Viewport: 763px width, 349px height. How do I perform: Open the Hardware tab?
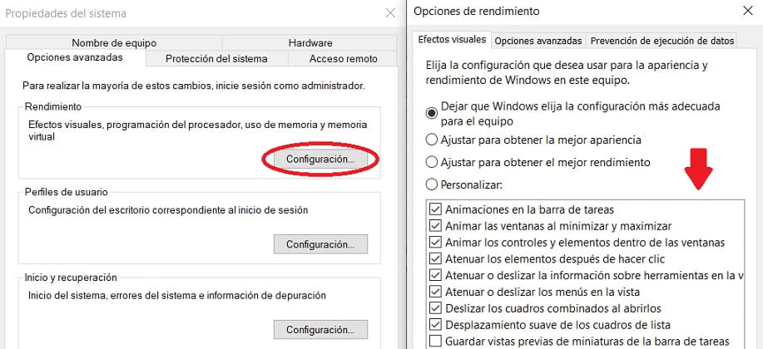[x=310, y=42]
